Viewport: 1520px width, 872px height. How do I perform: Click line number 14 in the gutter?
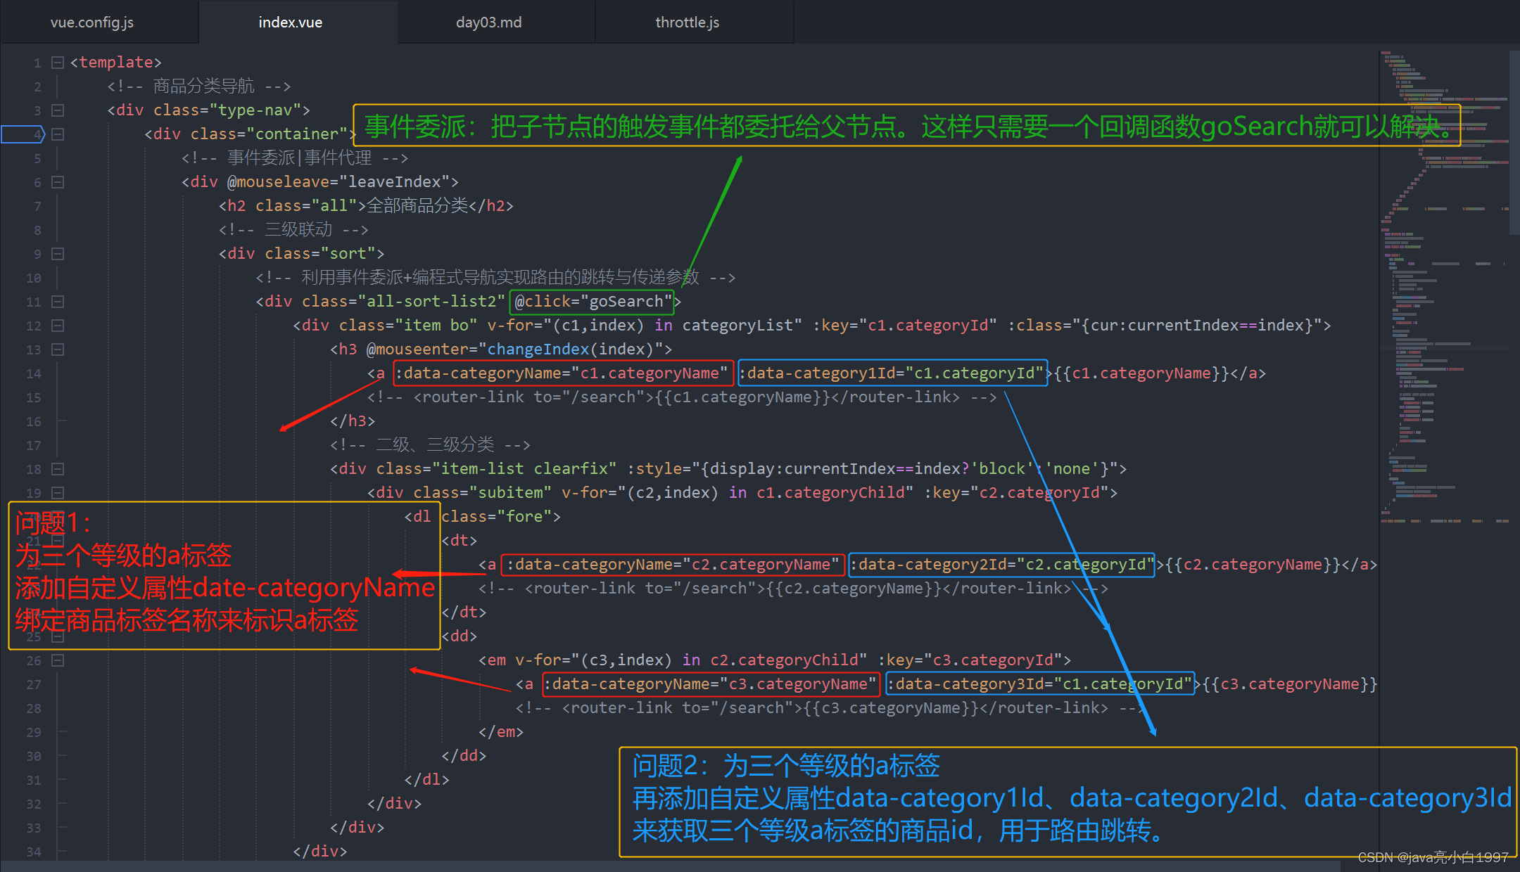point(34,374)
